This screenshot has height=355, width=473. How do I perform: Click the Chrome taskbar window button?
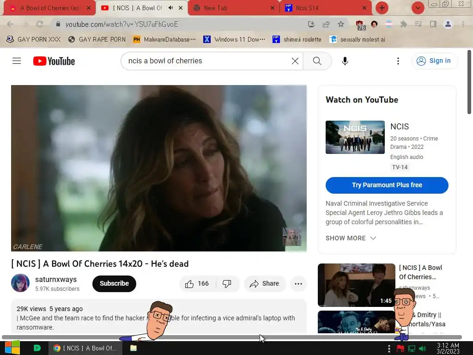[x=85, y=348]
